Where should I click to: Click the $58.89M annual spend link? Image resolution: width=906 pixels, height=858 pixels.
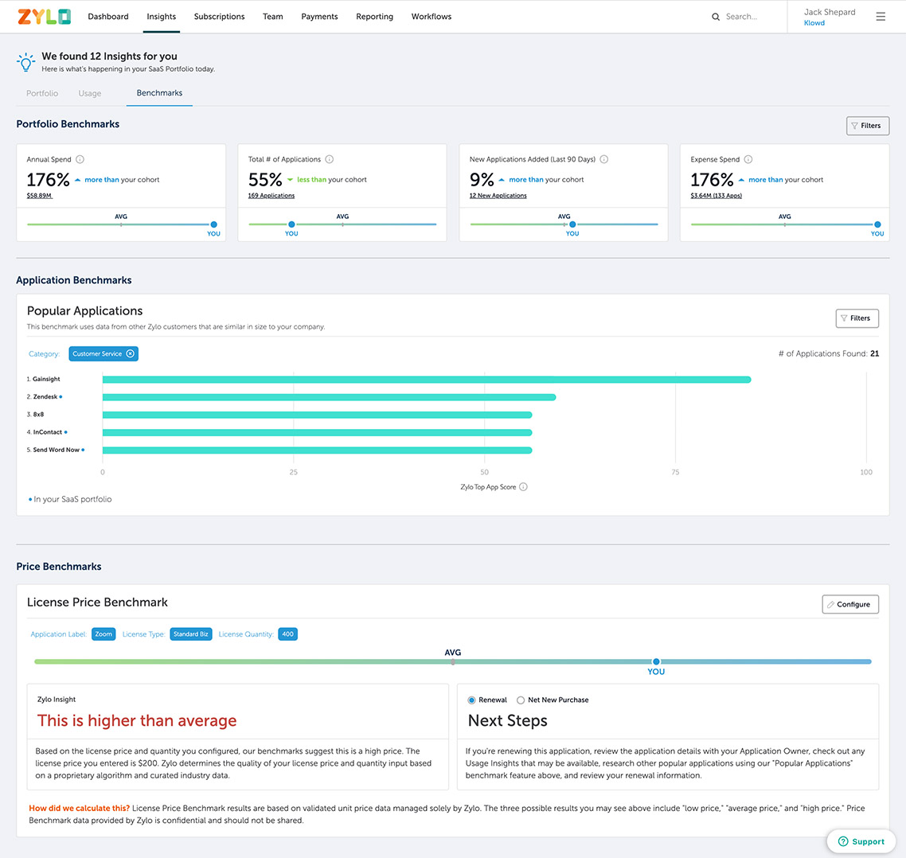[x=39, y=196]
